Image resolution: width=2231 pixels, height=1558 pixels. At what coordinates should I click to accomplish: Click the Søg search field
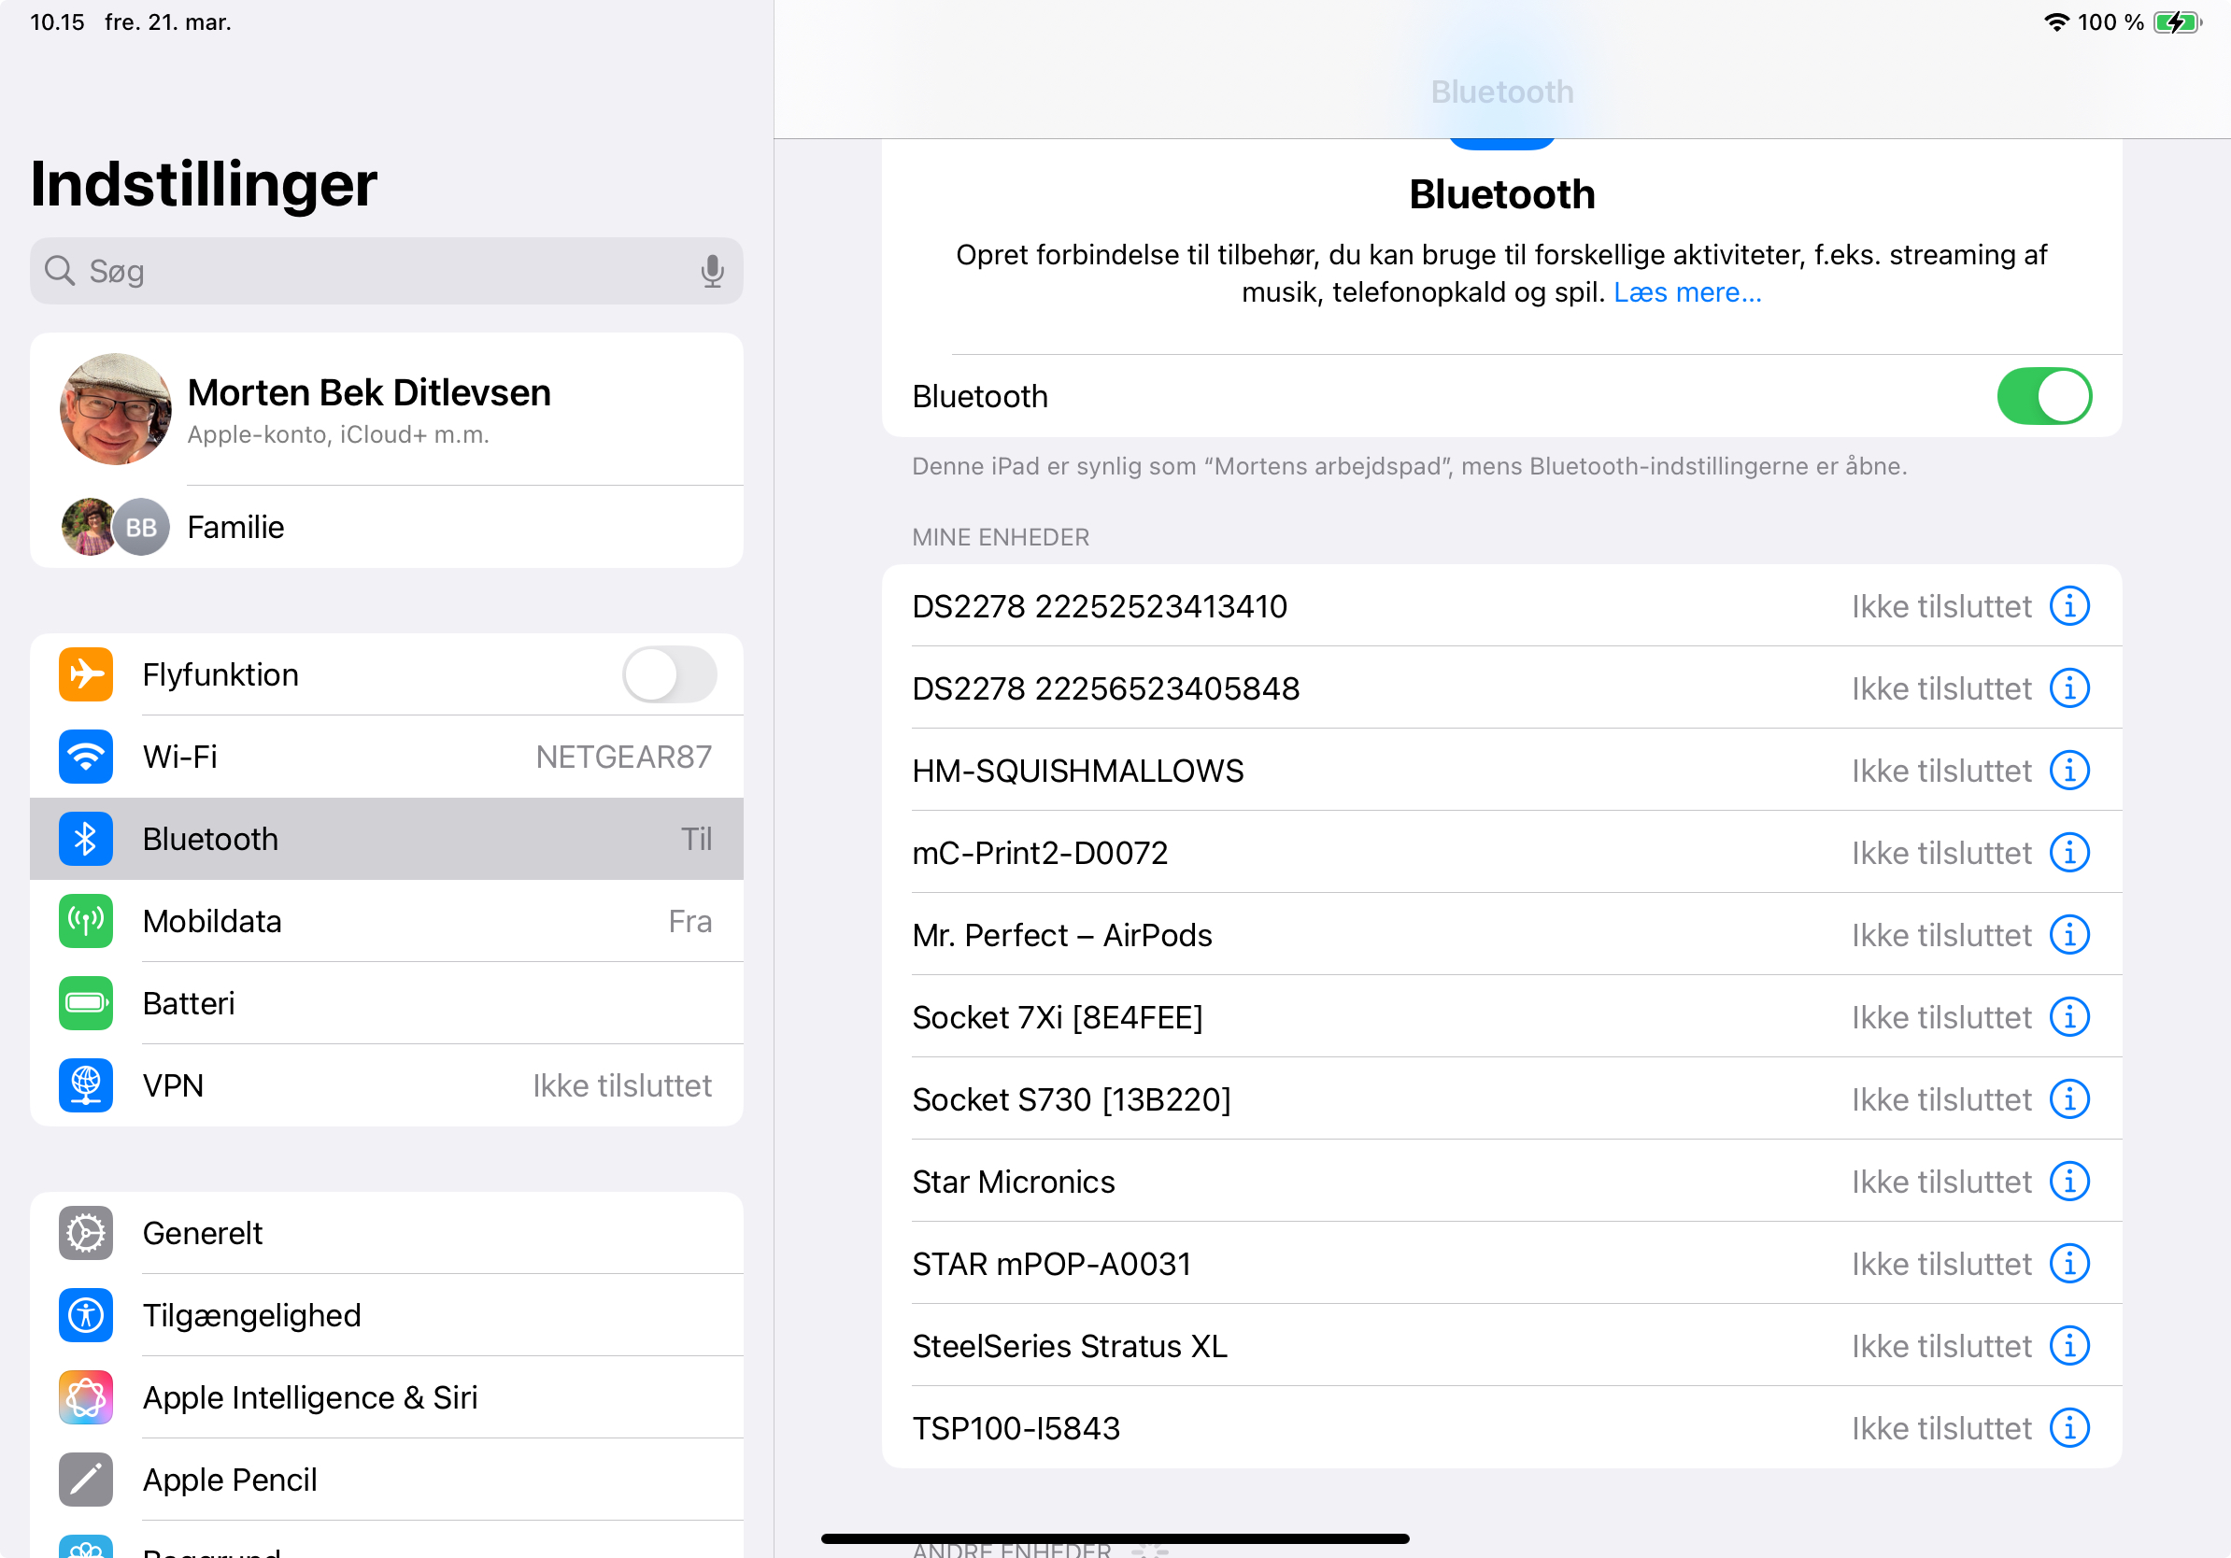click(x=369, y=271)
